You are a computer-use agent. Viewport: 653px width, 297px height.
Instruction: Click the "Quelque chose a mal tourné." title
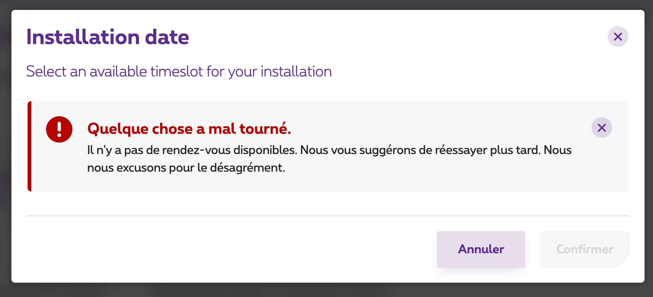[189, 129]
